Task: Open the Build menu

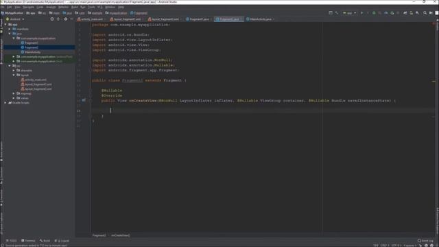Action: tap(75, 7)
